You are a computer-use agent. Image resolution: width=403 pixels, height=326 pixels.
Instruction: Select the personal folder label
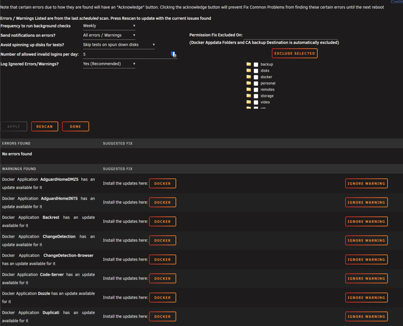(x=268, y=83)
